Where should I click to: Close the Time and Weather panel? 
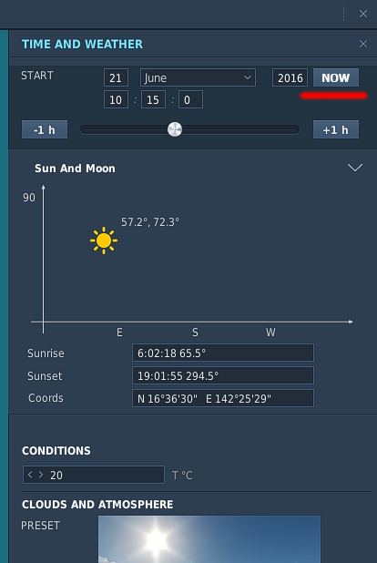pos(363,44)
